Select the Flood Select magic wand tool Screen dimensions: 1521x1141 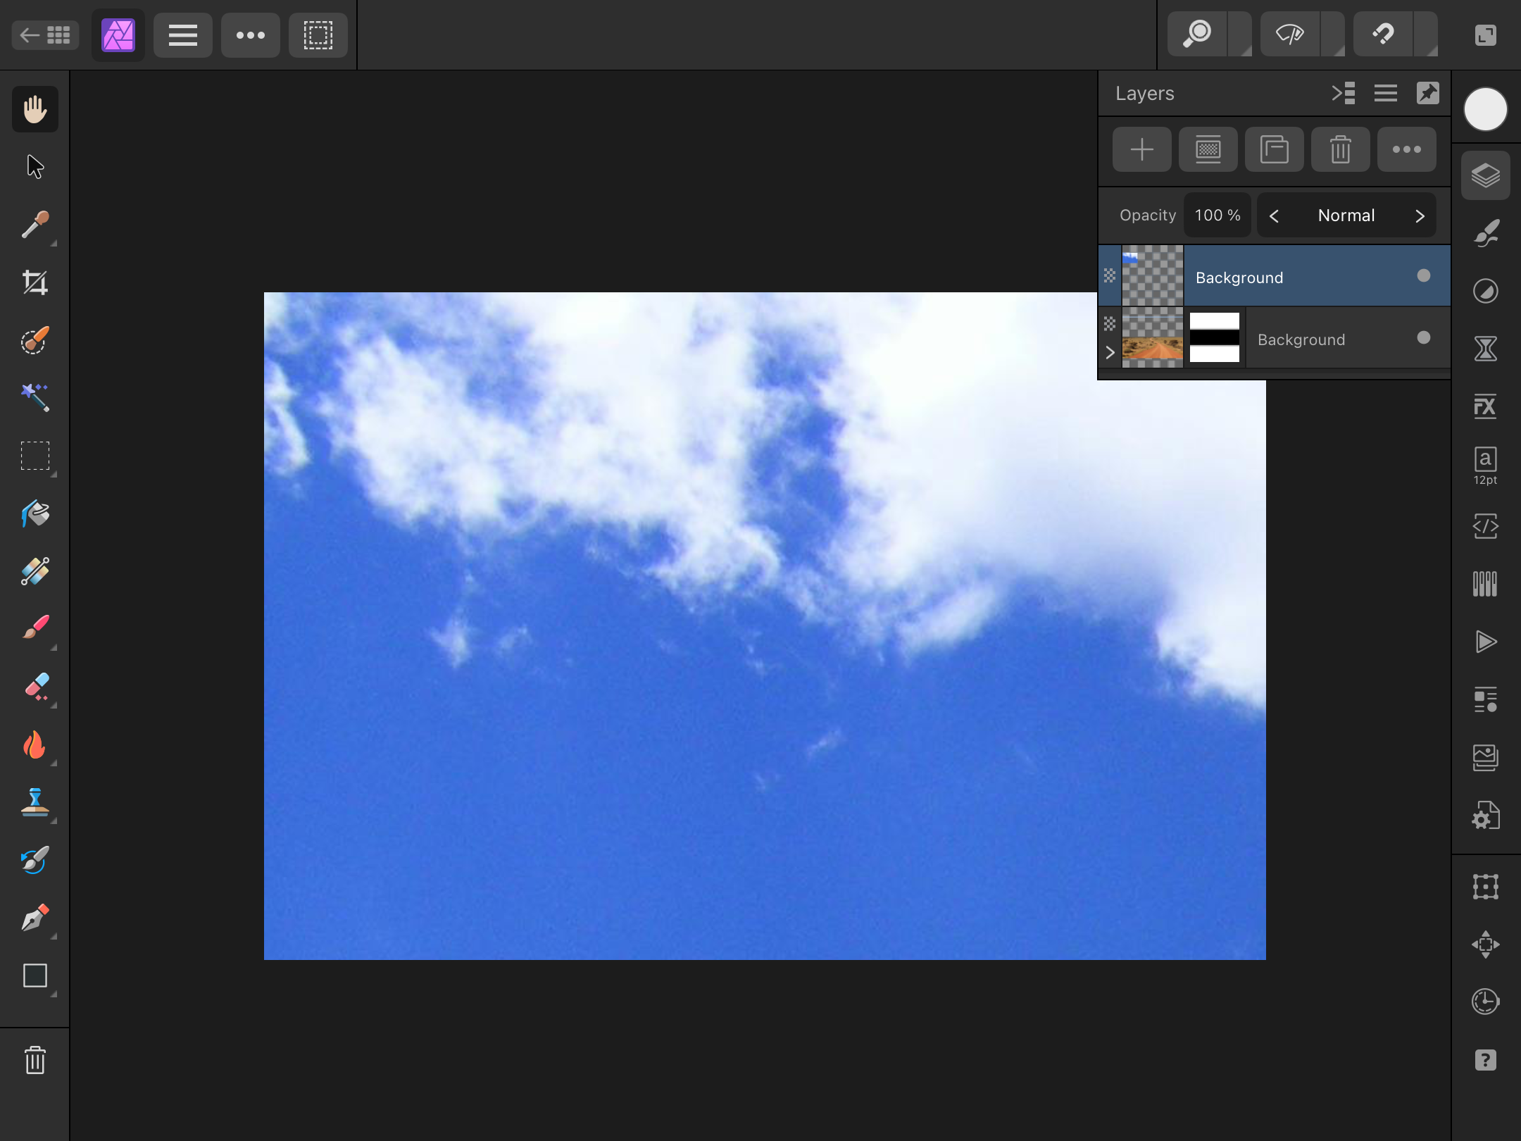pyautogui.click(x=35, y=398)
